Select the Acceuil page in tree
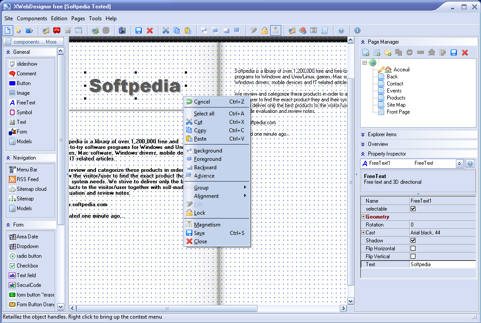This screenshot has height=323, width=481. (x=401, y=70)
